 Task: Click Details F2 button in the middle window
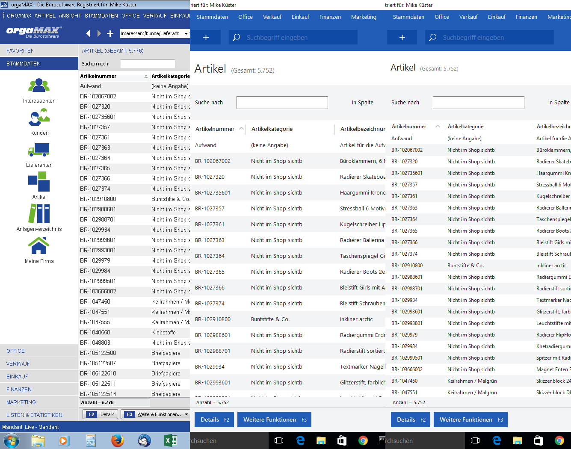tap(214, 419)
